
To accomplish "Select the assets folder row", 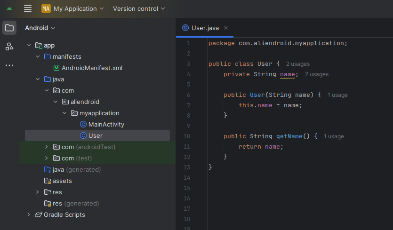I will click(97, 181).
